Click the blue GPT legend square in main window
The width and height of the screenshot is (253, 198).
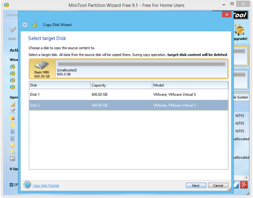[x=11, y=185]
